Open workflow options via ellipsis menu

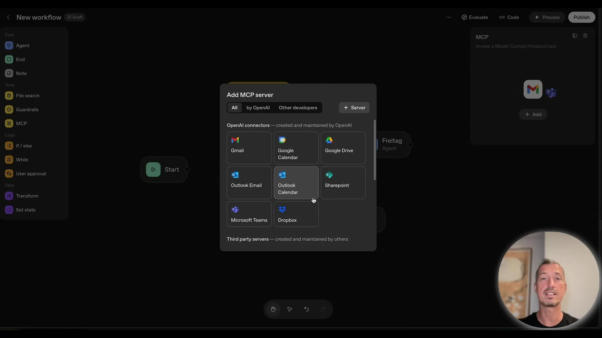click(449, 17)
